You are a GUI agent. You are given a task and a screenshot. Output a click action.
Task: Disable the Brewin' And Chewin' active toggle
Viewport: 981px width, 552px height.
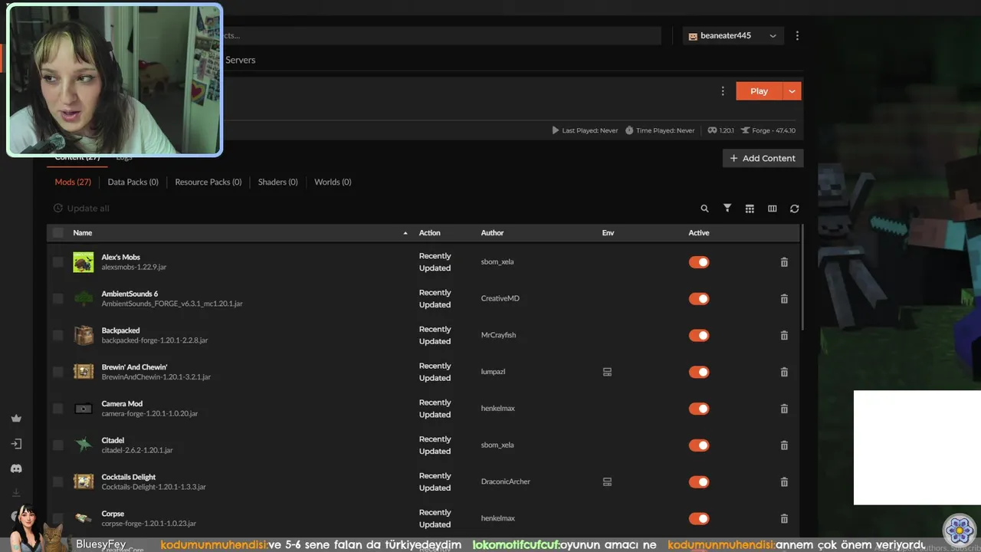[x=699, y=372]
